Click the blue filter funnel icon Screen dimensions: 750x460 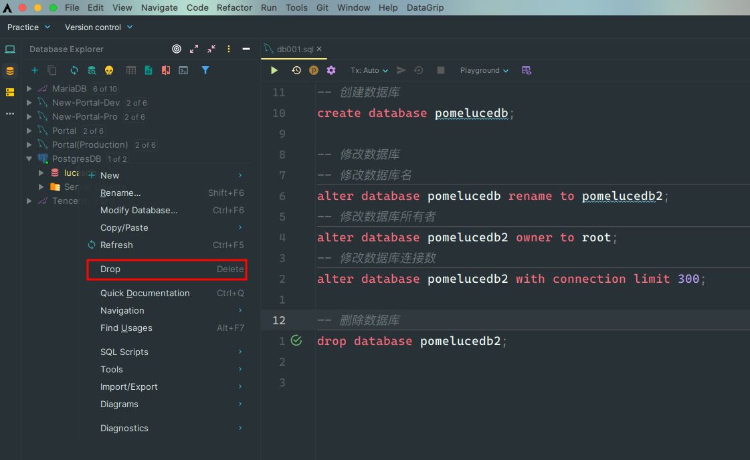pyautogui.click(x=205, y=70)
